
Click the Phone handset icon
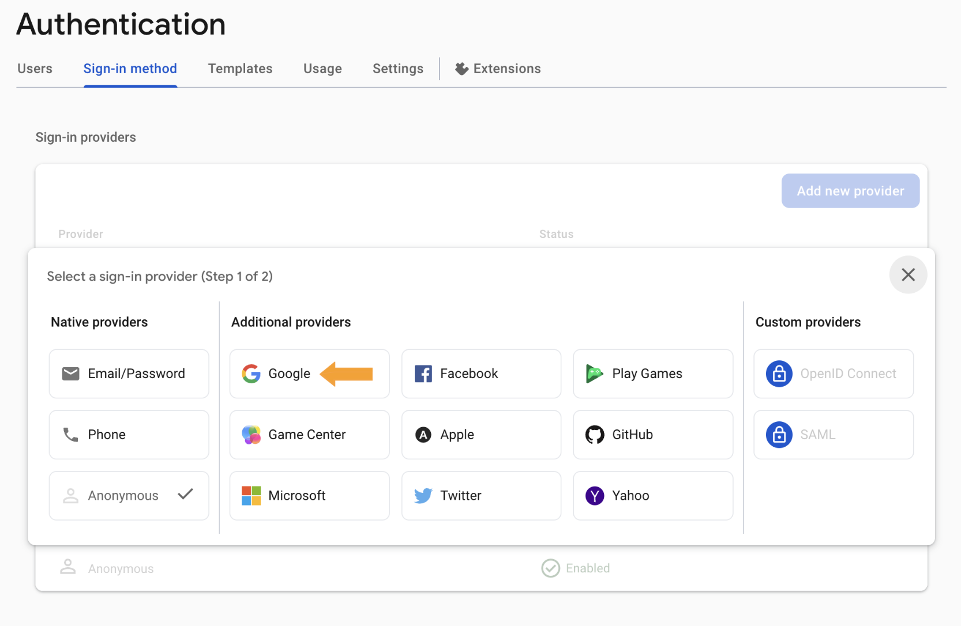pyautogui.click(x=70, y=435)
